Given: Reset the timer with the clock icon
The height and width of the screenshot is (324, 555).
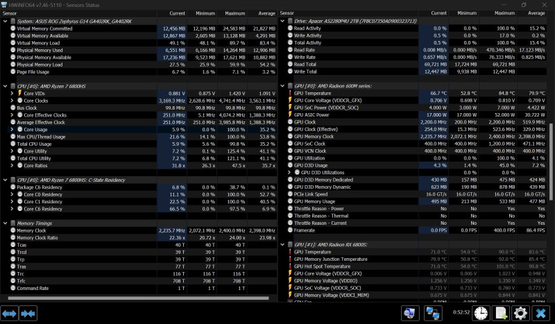Looking at the screenshot, I should click(481, 314).
